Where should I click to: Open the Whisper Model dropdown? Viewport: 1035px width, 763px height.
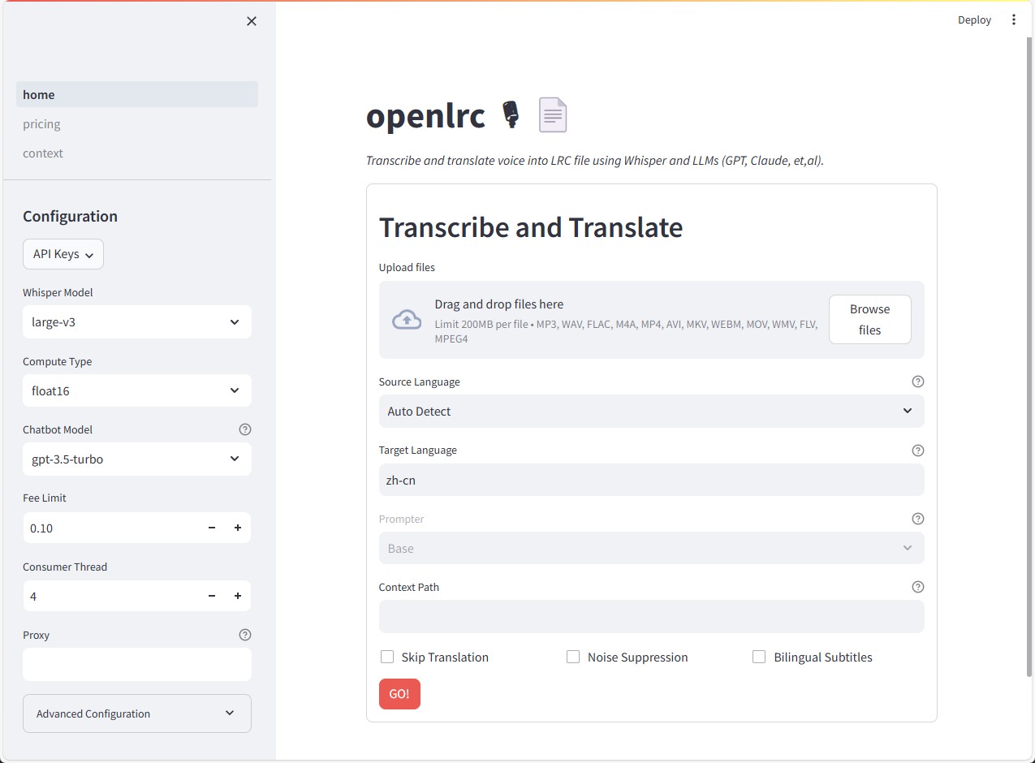click(x=136, y=321)
